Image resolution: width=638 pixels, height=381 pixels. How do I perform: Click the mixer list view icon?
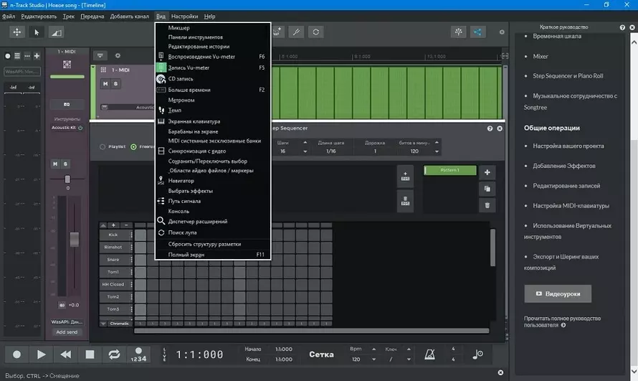tap(17, 56)
